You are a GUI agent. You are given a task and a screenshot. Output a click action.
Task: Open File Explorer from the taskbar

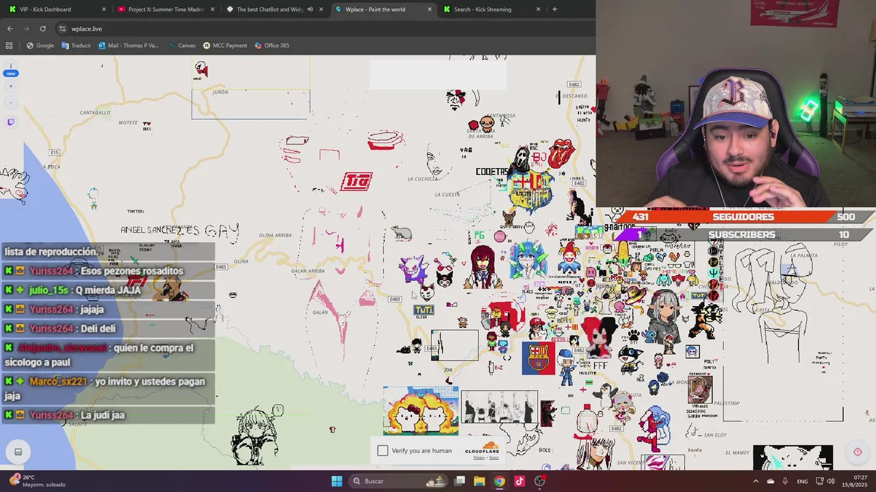point(480,481)
